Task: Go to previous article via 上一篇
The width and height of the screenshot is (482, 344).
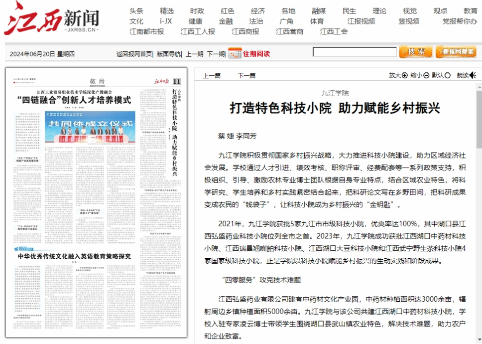Action: point(212,76)
